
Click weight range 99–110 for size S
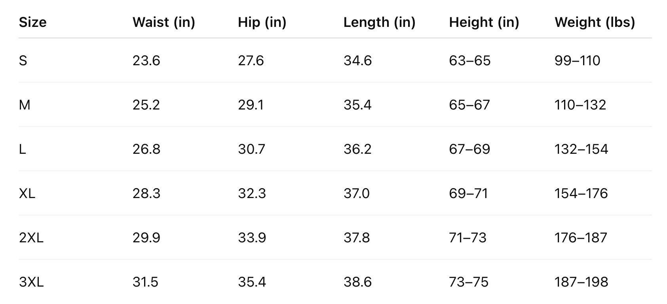coord(577,60)
